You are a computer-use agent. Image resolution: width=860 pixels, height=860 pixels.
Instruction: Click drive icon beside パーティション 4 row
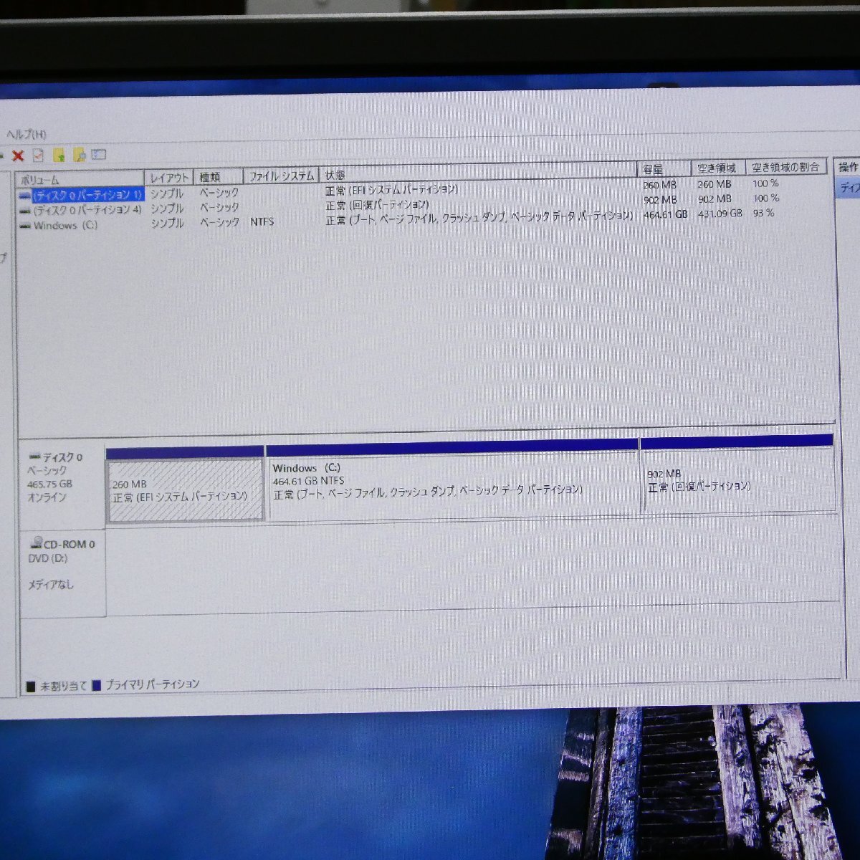coord(25,211)
